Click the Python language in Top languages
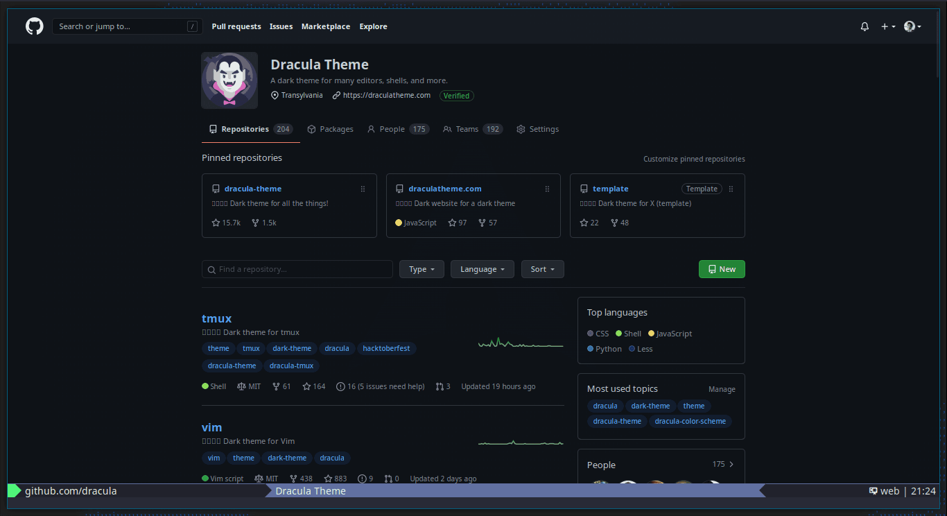The width and height of the screenshot is (947, 516). coord(605,349)
